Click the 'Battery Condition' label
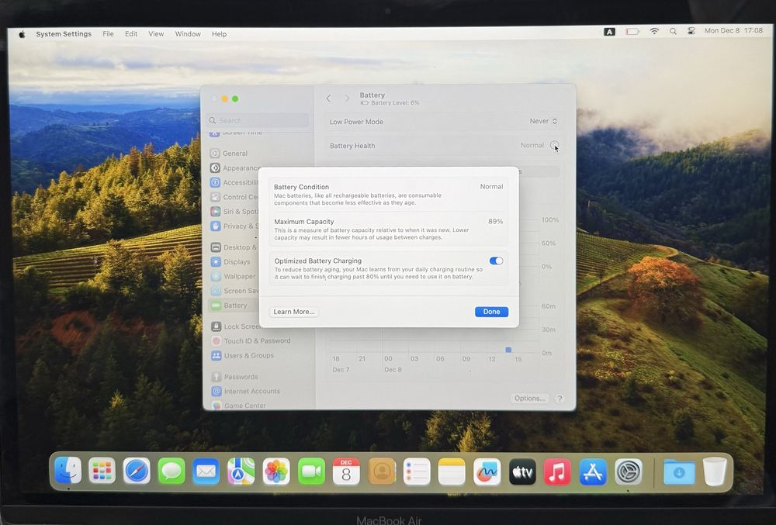 (301, 187)
